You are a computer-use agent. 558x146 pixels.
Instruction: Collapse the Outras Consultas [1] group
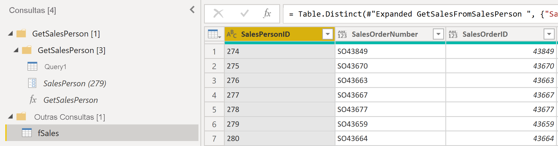coord(11,117)
